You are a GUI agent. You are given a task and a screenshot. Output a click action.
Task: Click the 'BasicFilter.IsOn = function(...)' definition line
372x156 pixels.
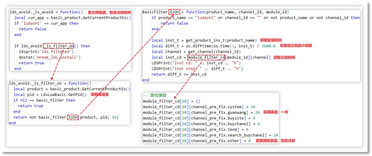click(216, 12)
